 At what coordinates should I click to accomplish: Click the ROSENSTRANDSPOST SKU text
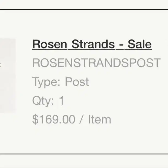pos(97,63)
